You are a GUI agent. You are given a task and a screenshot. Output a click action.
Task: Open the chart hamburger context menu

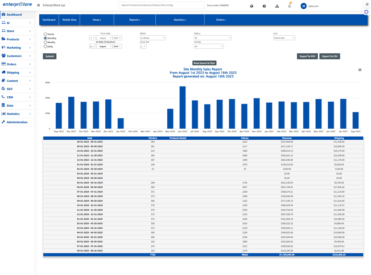pos(359,70)
